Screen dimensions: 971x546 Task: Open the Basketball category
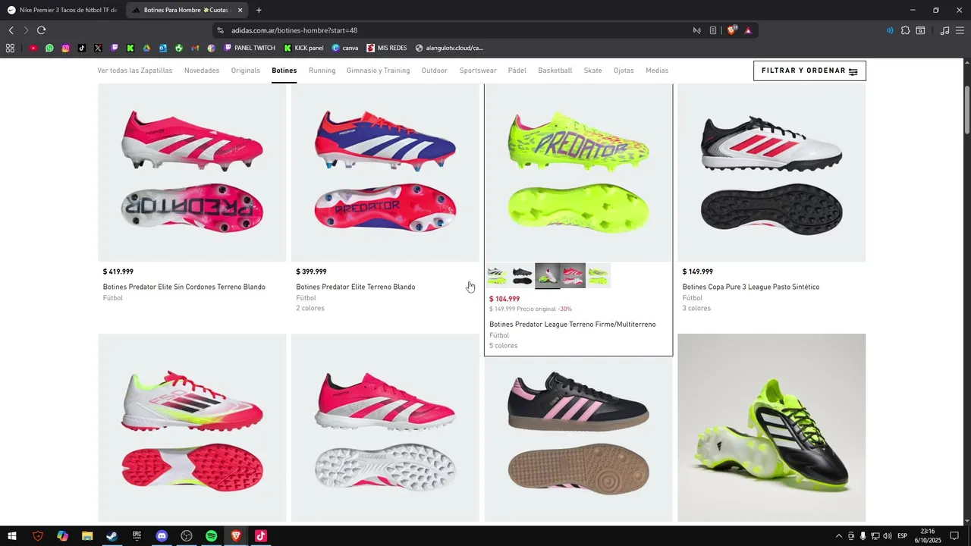[x=555, y=71]
